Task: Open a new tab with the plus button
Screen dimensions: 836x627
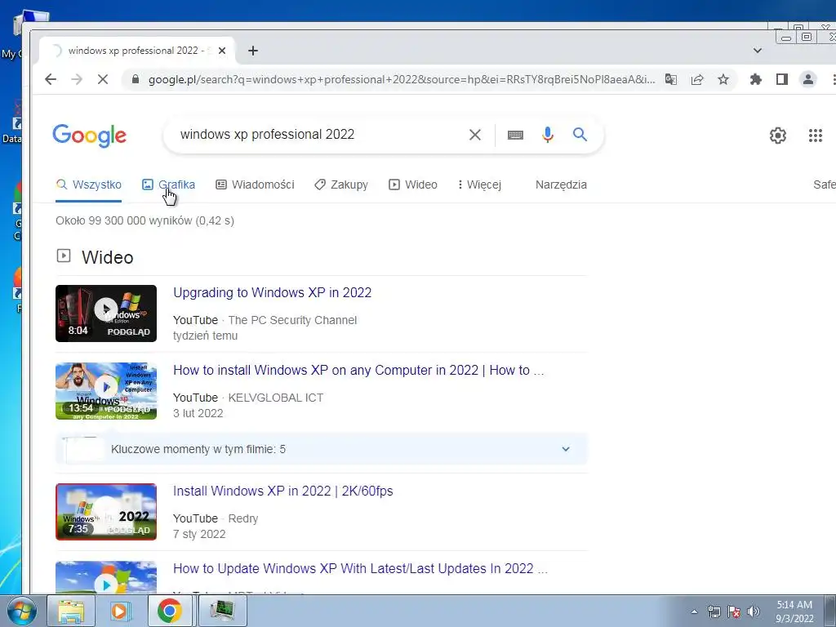Action: 253,51
